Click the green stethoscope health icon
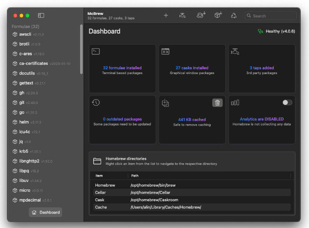Screen dimensions: 309x228 click(260, 31)
